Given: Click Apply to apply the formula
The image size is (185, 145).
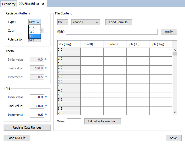Looking at the screenshot, I should [x=169, y=32].
